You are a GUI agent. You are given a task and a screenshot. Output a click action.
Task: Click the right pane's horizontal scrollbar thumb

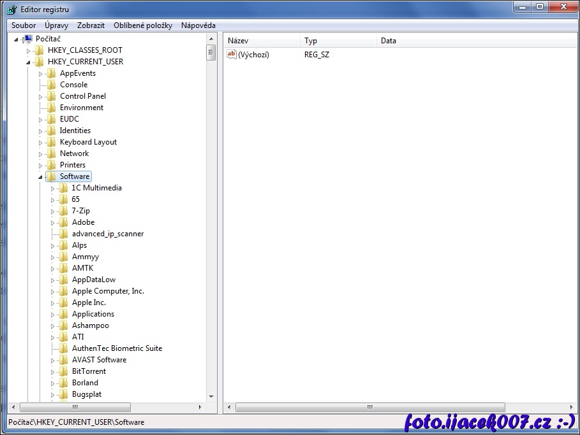tap(370, 408)
